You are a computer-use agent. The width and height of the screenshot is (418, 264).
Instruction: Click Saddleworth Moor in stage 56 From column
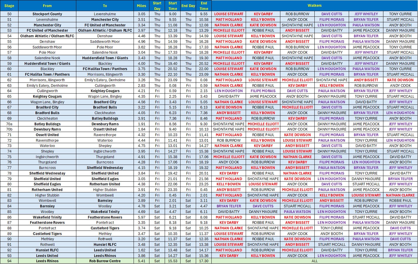tap(47, 47)
